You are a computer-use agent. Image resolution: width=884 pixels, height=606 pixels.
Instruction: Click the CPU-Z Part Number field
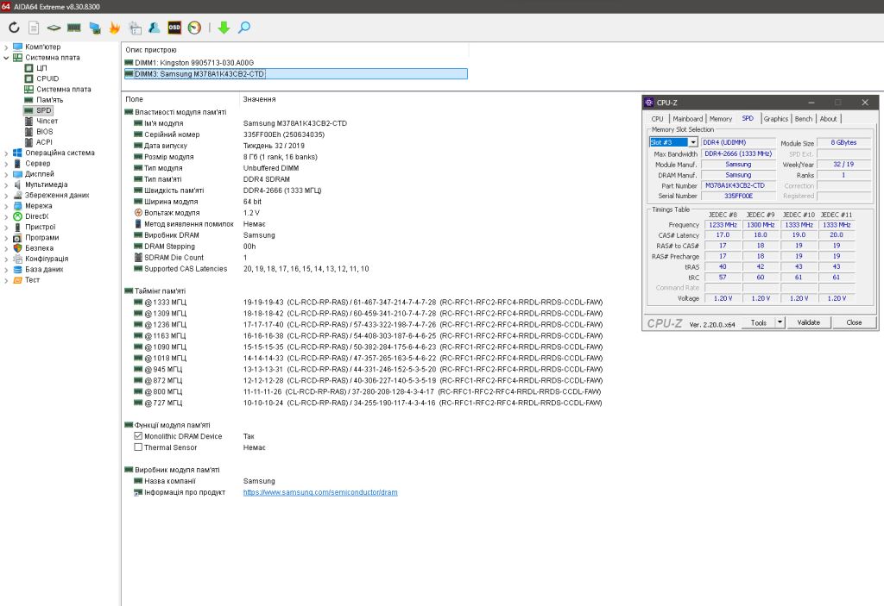pyautogui.click(x=738, y=186)
